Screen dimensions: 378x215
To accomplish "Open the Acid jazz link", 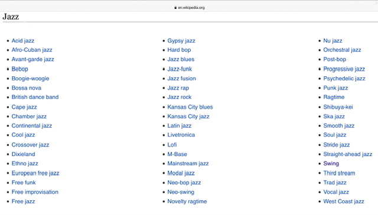I will pyautogui.click(x=23, y=41).
